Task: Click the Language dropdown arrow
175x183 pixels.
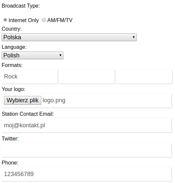Action: click(x=60, y=55)
